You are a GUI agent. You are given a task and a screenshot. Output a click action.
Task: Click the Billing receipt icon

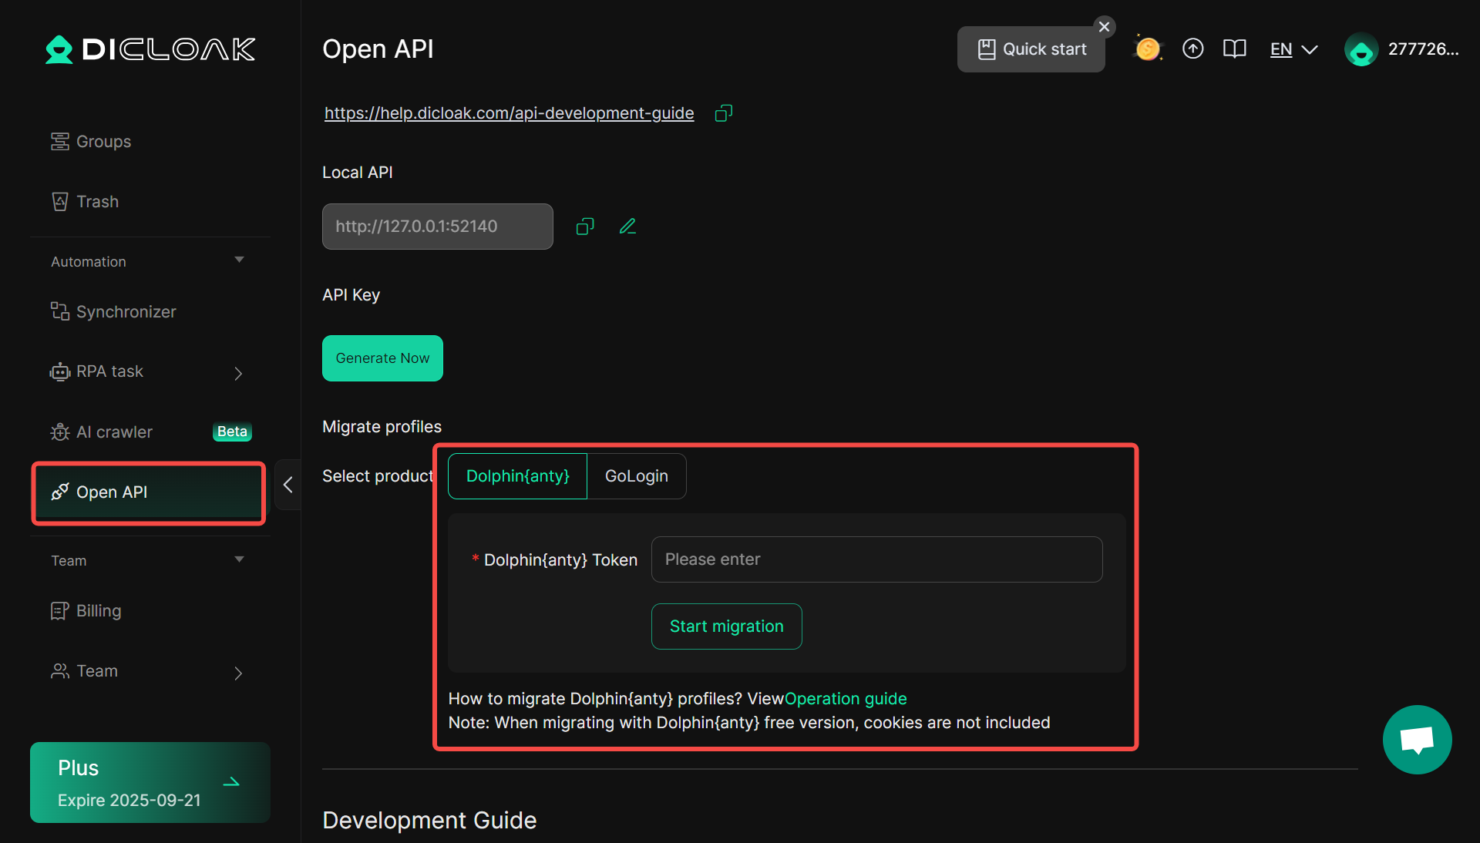tap(59, 611)
